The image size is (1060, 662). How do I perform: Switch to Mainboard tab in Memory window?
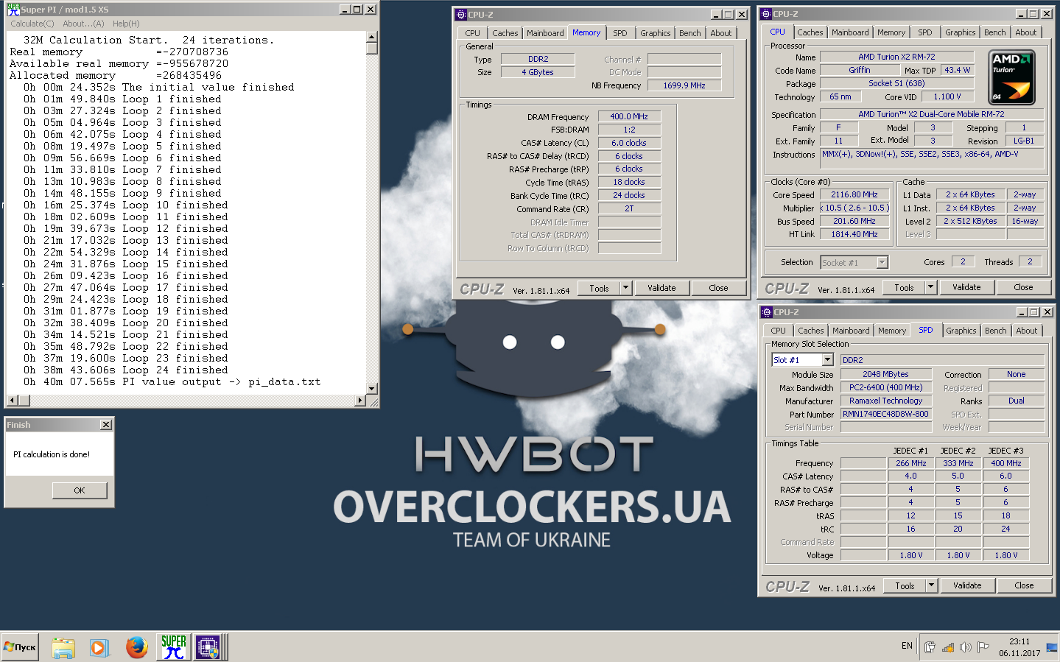click(545, 33)
